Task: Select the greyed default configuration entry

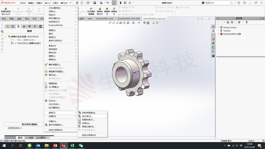Action: coord(26,40)
